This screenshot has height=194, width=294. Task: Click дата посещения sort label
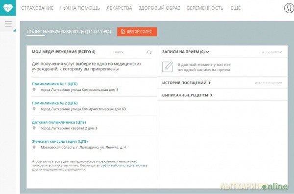pos(269,83)
